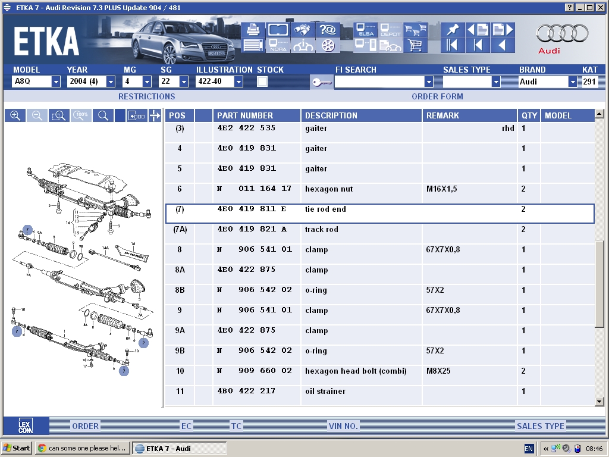
Task: Click the RESTRICTIONS label
Action: 146,96
